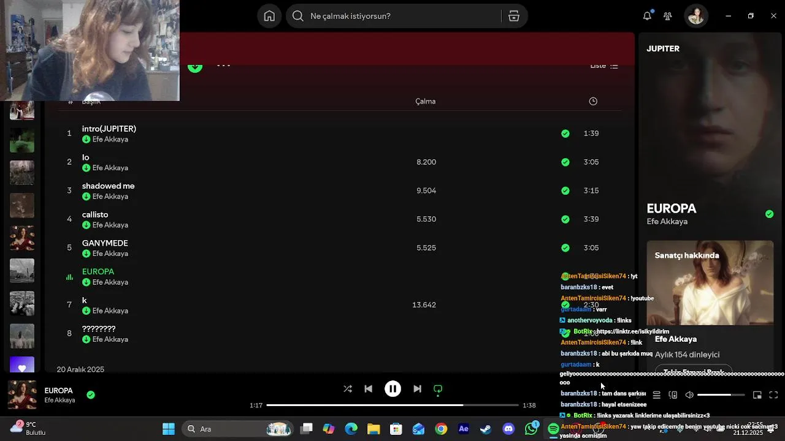Open the Windows Start menu

169,429
